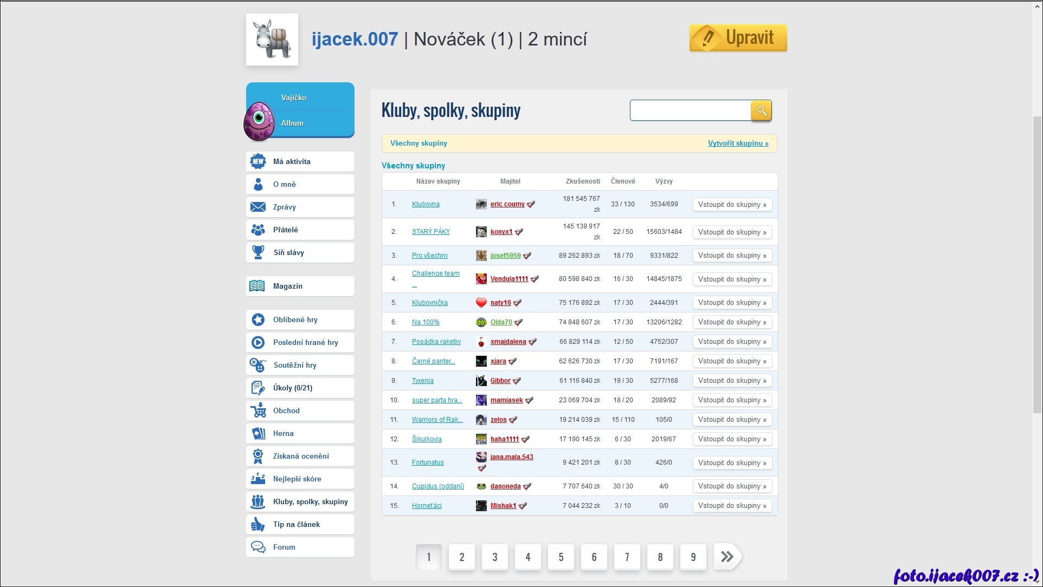Open Zprávy envelope icon in sidebar
This screenshot has height=587, width=1043.
(x=258, y=207)
